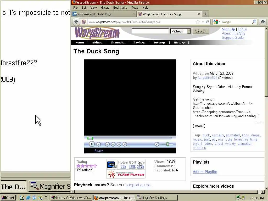The image size is (268, 201).
Task: Focus the WarpStream search text field
Action: tap(150, 31)
